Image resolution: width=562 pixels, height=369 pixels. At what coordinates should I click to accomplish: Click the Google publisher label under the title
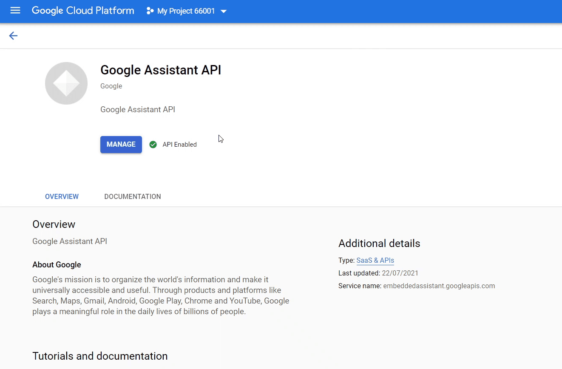pos(111,86)
